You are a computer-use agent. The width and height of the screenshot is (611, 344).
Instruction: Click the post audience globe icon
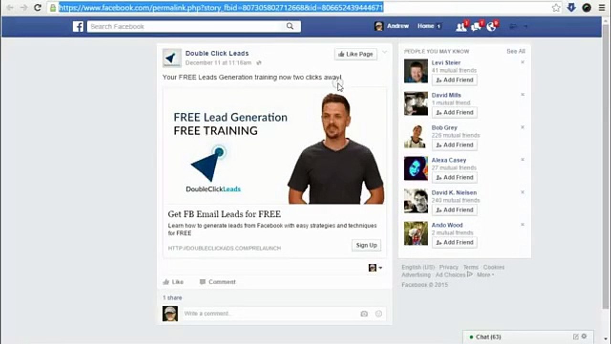pos(259,63)
